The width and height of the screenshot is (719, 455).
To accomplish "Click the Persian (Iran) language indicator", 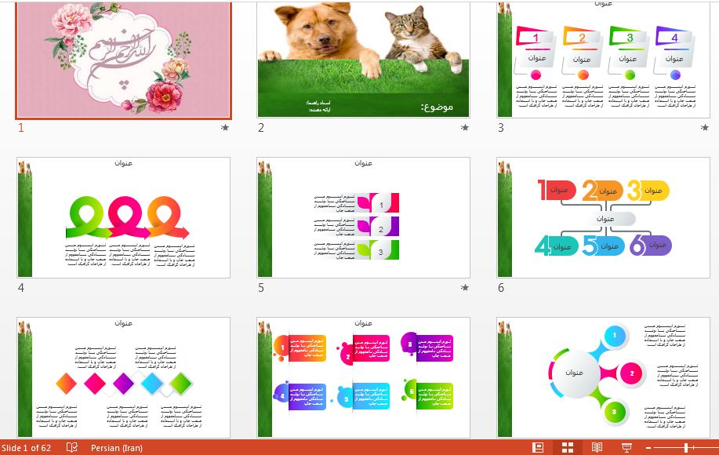I will (x=117, y=448).
